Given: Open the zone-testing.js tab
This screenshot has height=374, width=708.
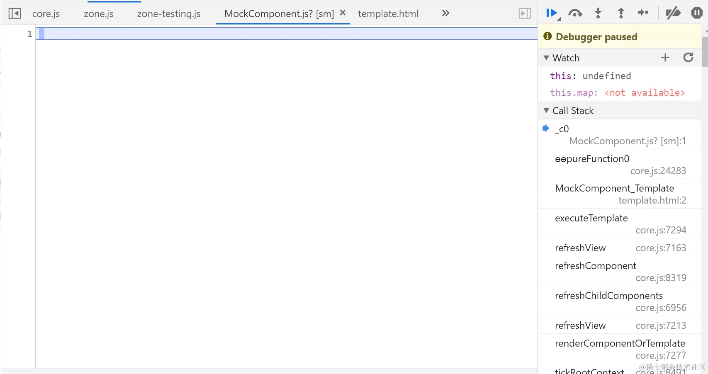Looking at the screenshot, I should pos(169,14).
